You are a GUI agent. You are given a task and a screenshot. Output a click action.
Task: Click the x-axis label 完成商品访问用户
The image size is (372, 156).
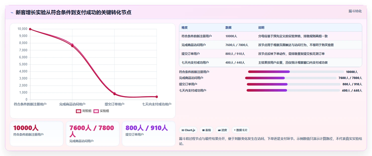(x=72, y=104)
